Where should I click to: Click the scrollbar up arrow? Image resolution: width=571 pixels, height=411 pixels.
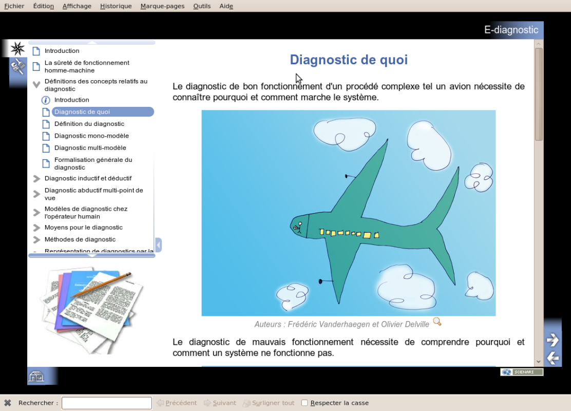(x=539, y=44)
